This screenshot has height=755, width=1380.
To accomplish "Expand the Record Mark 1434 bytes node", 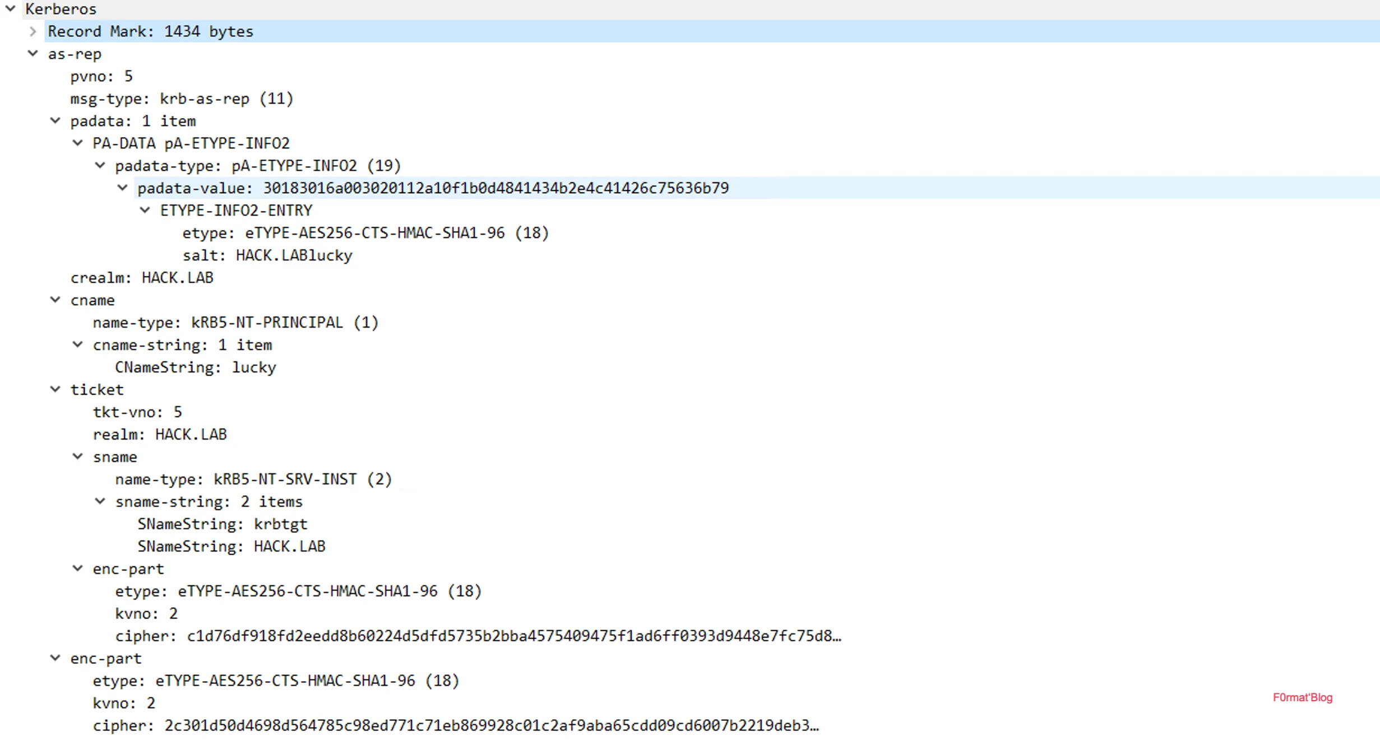I will (x=33, y=31).
